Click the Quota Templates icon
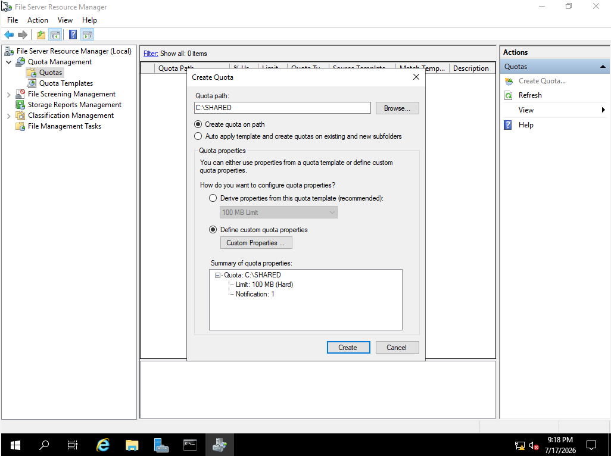The height and width of the screenshot is (456, 611). [32, 83]
